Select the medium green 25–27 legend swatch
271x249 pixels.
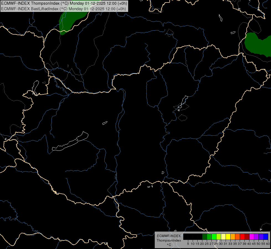click(209, 237)
